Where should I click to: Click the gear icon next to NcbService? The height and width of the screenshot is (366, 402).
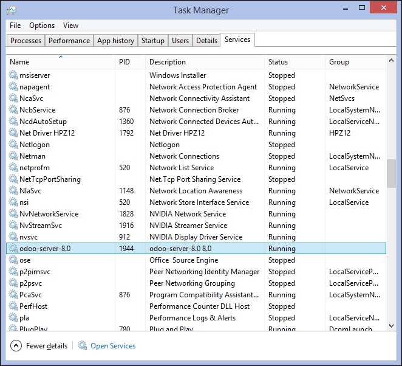point(13,109)
